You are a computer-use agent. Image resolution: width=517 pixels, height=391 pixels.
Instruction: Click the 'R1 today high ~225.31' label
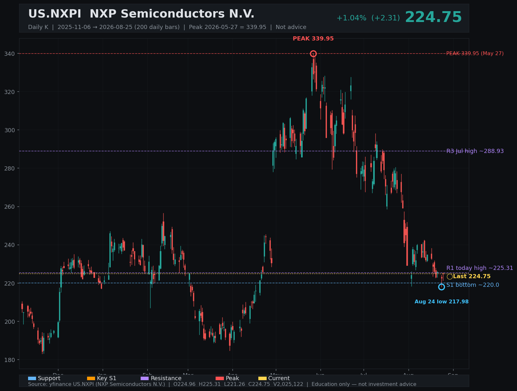pos(480,268)
